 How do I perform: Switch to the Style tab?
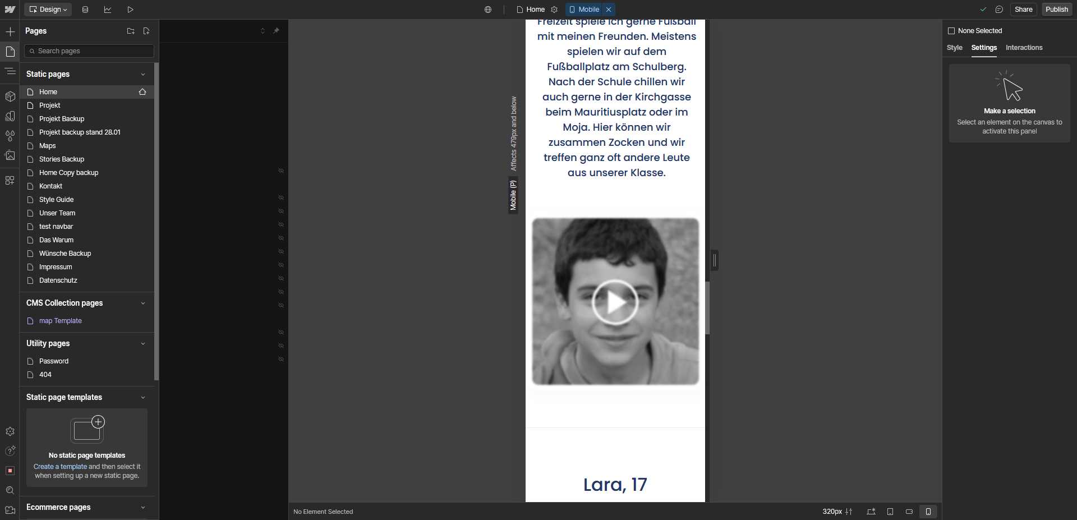pos(954,48)
